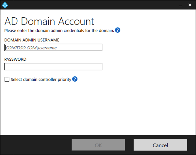Minimize the AD Domain Account window
Image resolution: width=196 pixels, height=155 pixels.
click(181, 5)
